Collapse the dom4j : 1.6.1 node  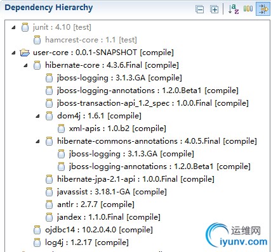(x=38, y=116)
